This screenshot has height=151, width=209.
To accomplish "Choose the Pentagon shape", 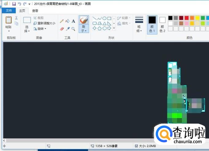I will (x=99, y=28).
